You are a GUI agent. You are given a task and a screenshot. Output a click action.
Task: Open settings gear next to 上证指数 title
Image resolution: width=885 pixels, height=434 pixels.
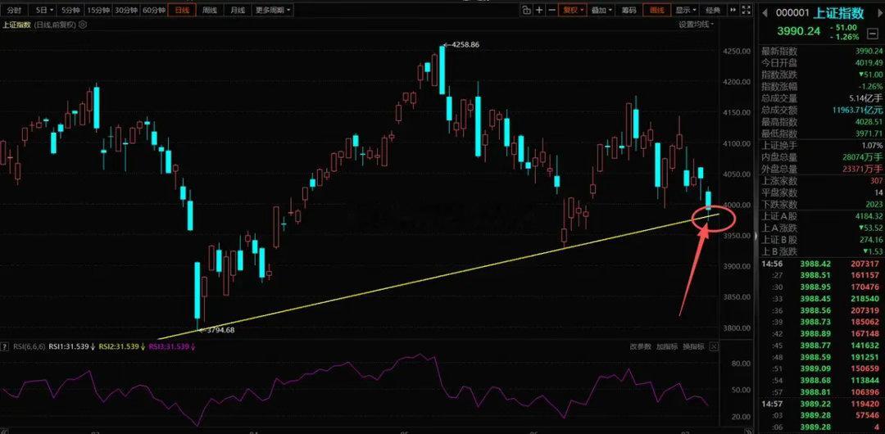pyautogui.click(x=83, y=25)
